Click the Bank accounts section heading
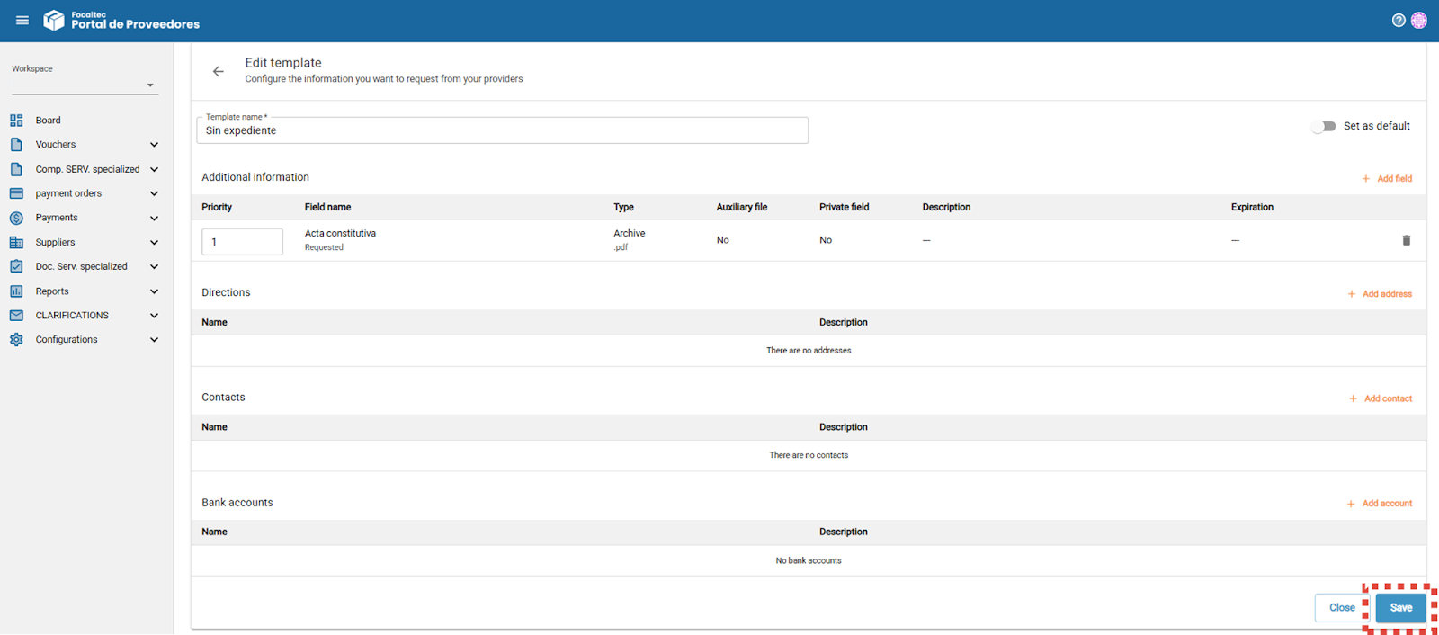The width and height of the screenshot is (1439, 635). click(x=237, y=503)
